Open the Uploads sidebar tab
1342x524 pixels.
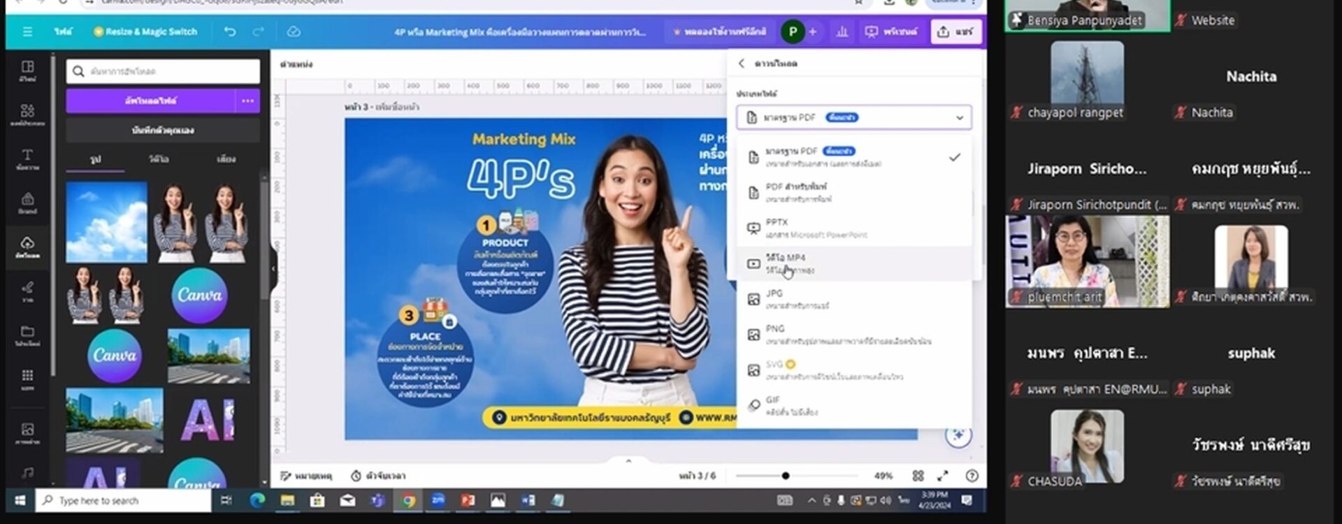click(x=27, y=247)
